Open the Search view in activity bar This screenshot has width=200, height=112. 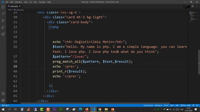(x=3, y=14)
